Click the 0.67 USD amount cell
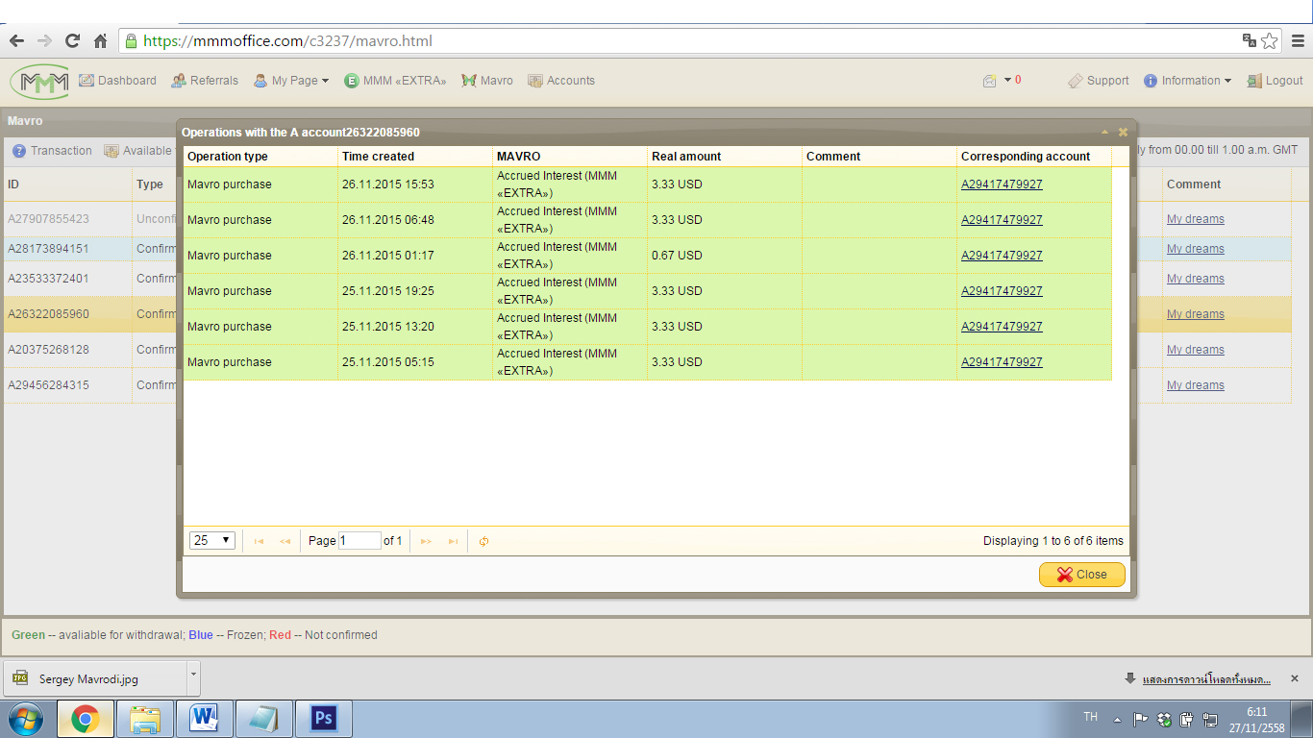Screen dimensions: 1313x738 pyautogui.click(x=725, y=256)
